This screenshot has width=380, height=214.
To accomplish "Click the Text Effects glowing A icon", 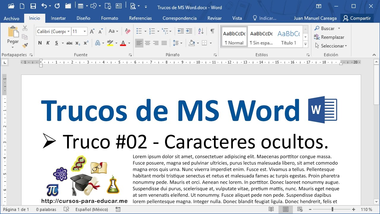I will coord(98,43).
